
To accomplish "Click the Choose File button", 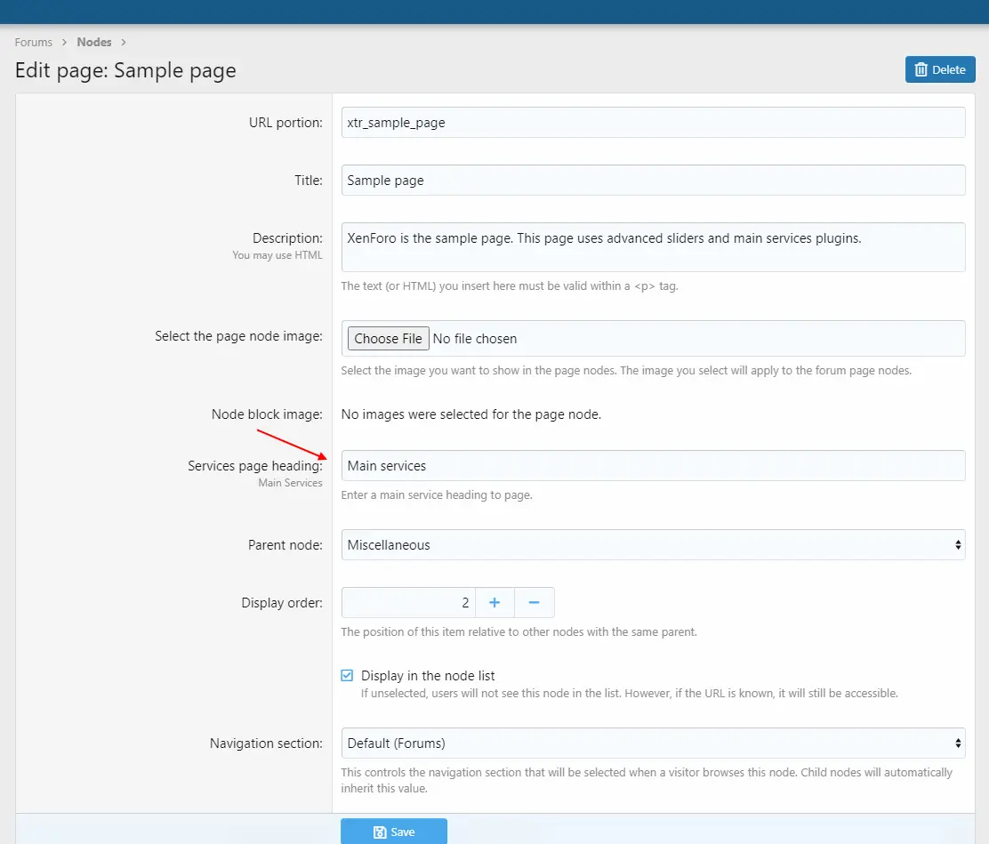I will click(388, 339).
